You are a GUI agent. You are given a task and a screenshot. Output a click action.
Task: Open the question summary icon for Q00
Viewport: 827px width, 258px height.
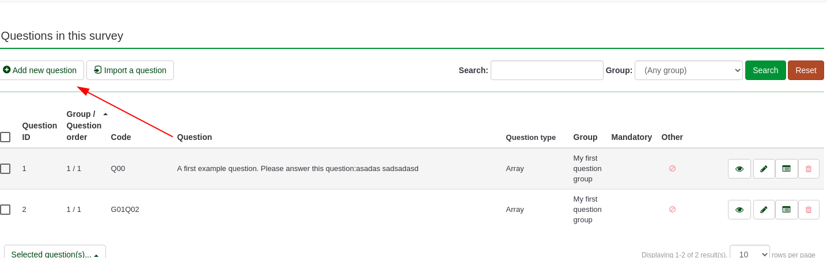(786, 169)
